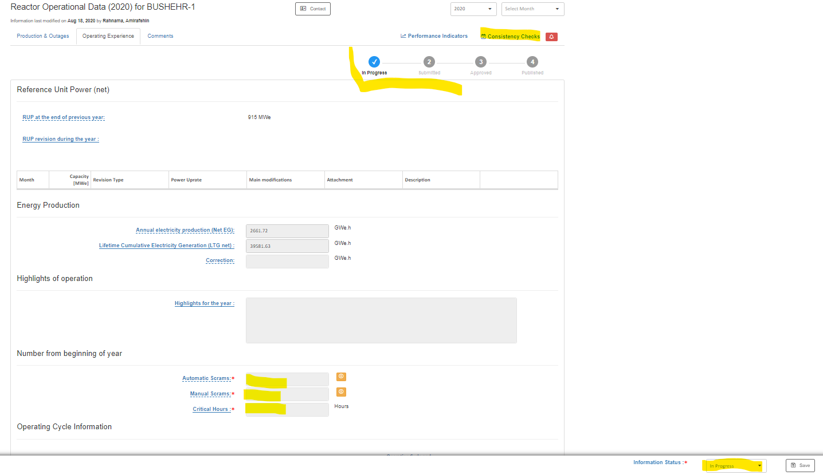Click the In Progress step circle with checkmark

click(374, 62)
